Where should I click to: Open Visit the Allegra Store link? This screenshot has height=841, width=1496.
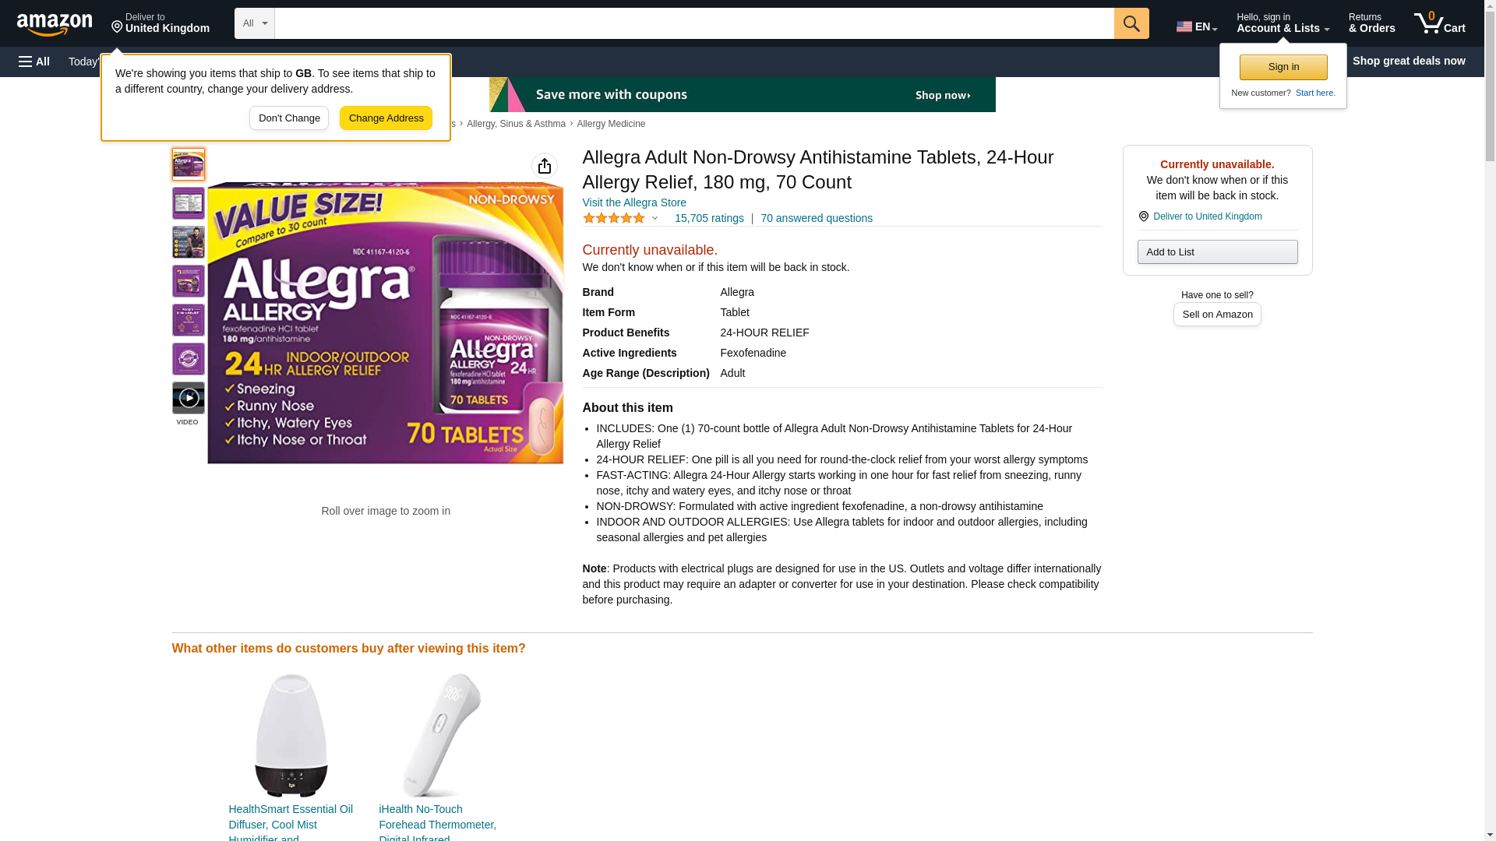click(x=634, y=202)
